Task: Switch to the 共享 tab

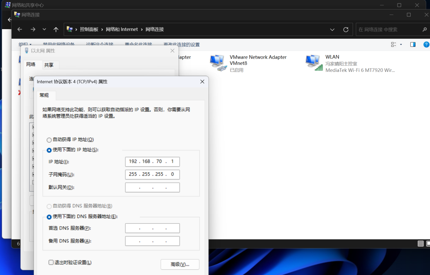Action: point(49,65)
